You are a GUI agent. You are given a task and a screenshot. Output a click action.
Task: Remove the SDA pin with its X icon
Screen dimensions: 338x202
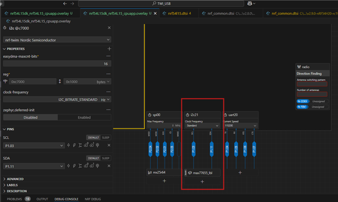click(x=109, y=166)
